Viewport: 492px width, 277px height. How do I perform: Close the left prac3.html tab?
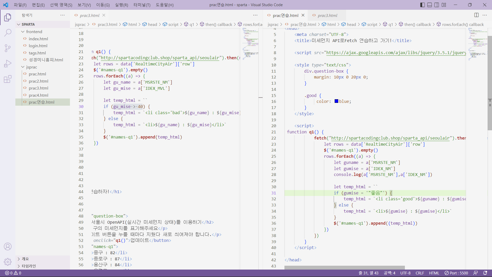click(x=104, y=15)
